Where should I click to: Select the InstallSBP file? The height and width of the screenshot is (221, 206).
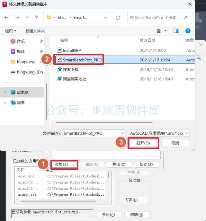pyautogui.click(x=72, y=50)
